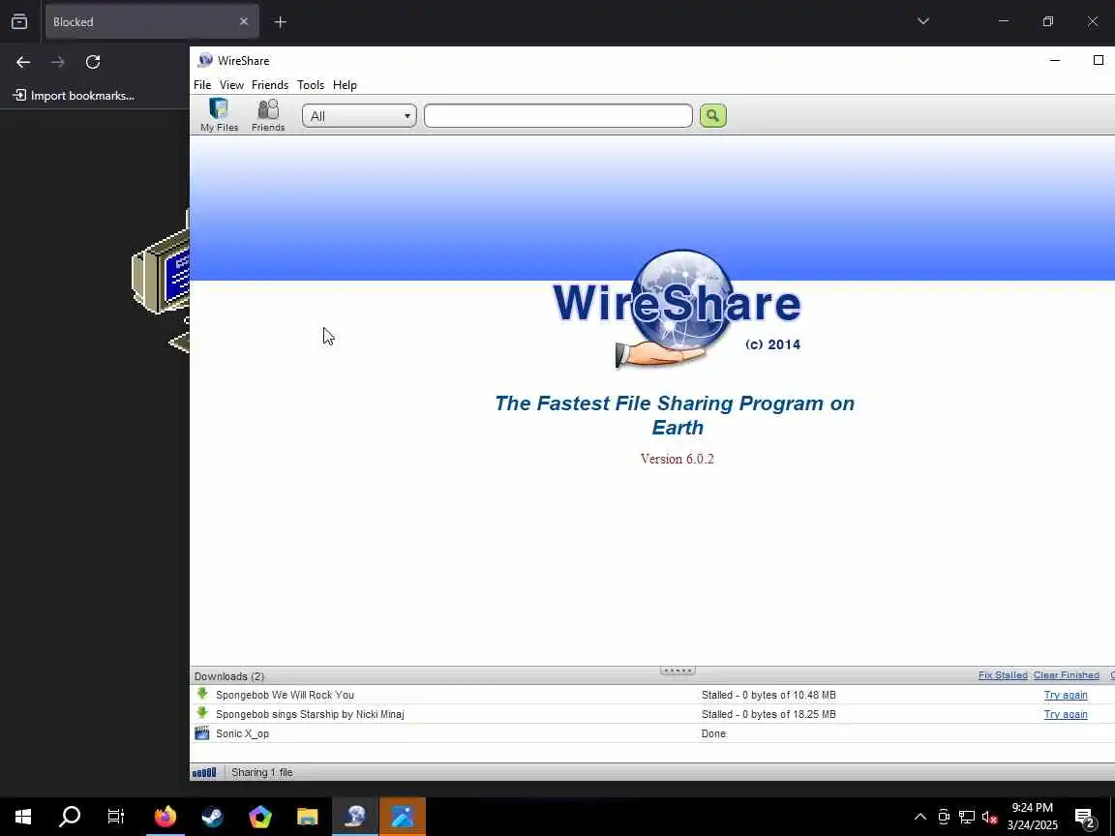Open File Explorer from the taskbar
This screenshot has height=836, width=1115.
[307, 816]
